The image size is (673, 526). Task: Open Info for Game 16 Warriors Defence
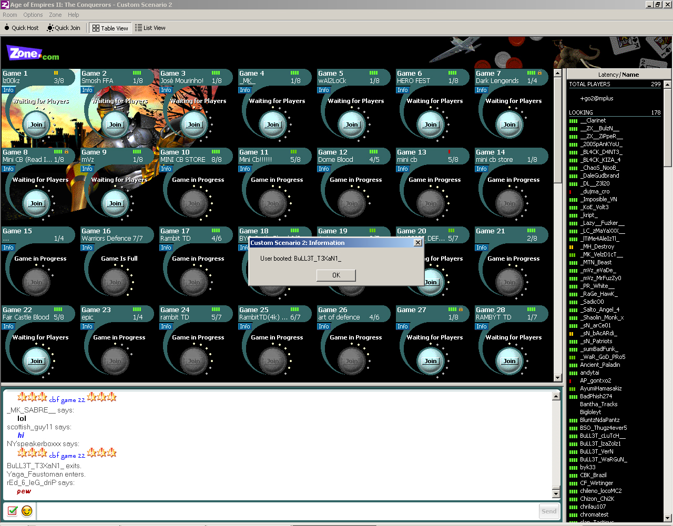[87, 247]
